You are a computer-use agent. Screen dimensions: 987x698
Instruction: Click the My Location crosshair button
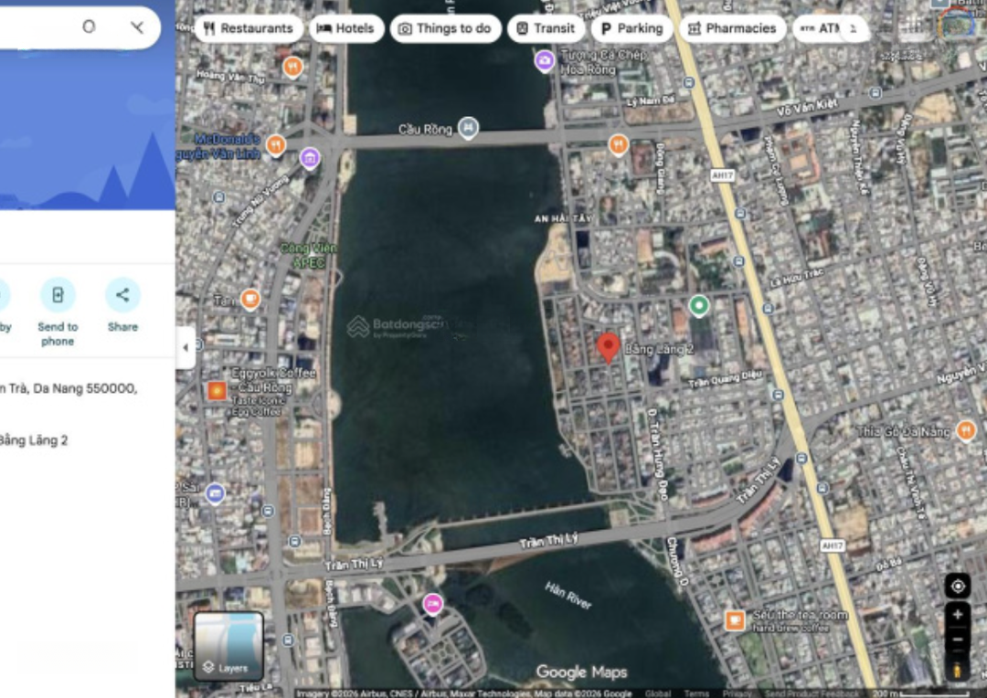coord(957,586)
